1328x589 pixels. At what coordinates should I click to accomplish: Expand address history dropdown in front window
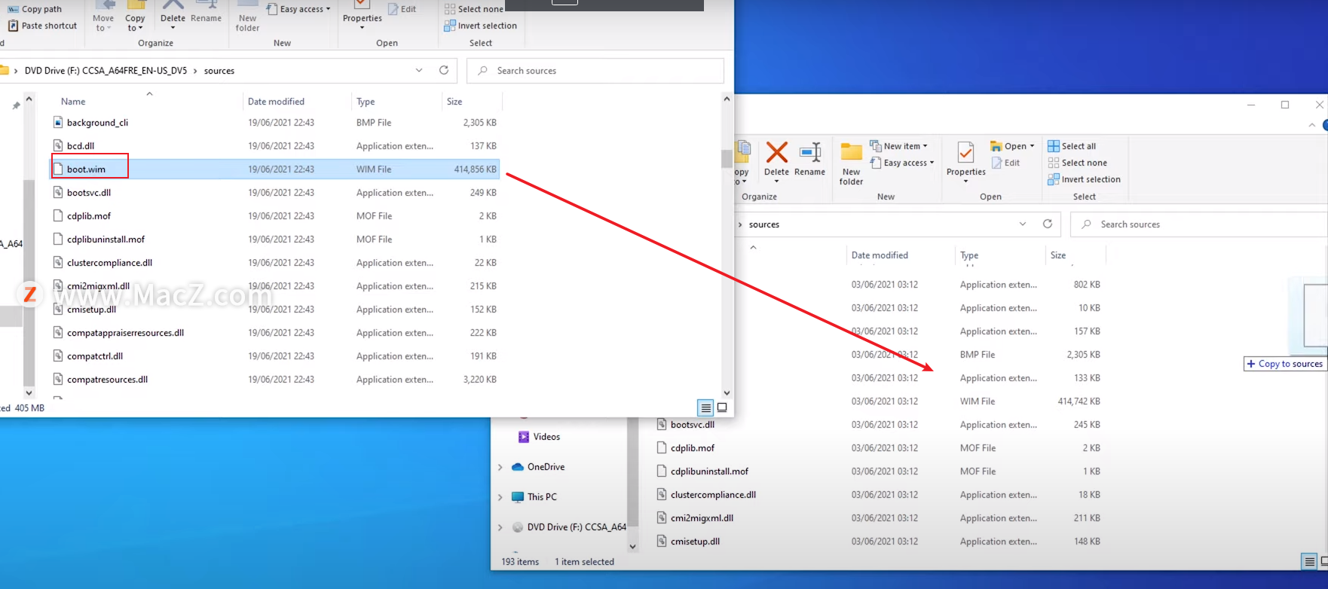(419, 70)
